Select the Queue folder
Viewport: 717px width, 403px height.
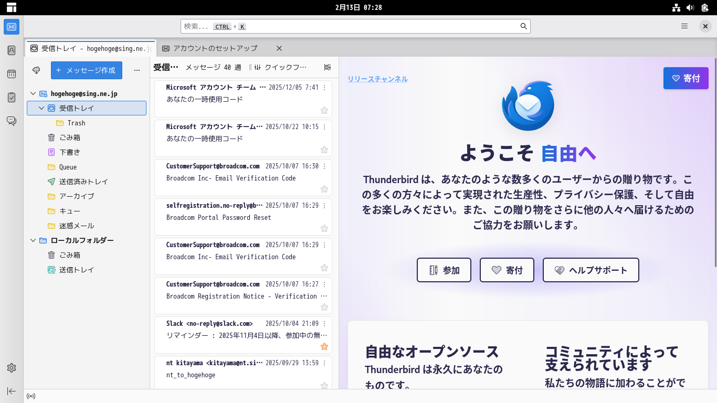87,167
